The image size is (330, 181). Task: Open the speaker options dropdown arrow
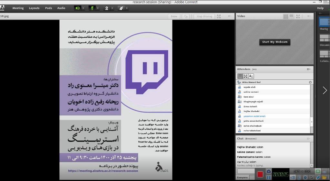[83, 8]
